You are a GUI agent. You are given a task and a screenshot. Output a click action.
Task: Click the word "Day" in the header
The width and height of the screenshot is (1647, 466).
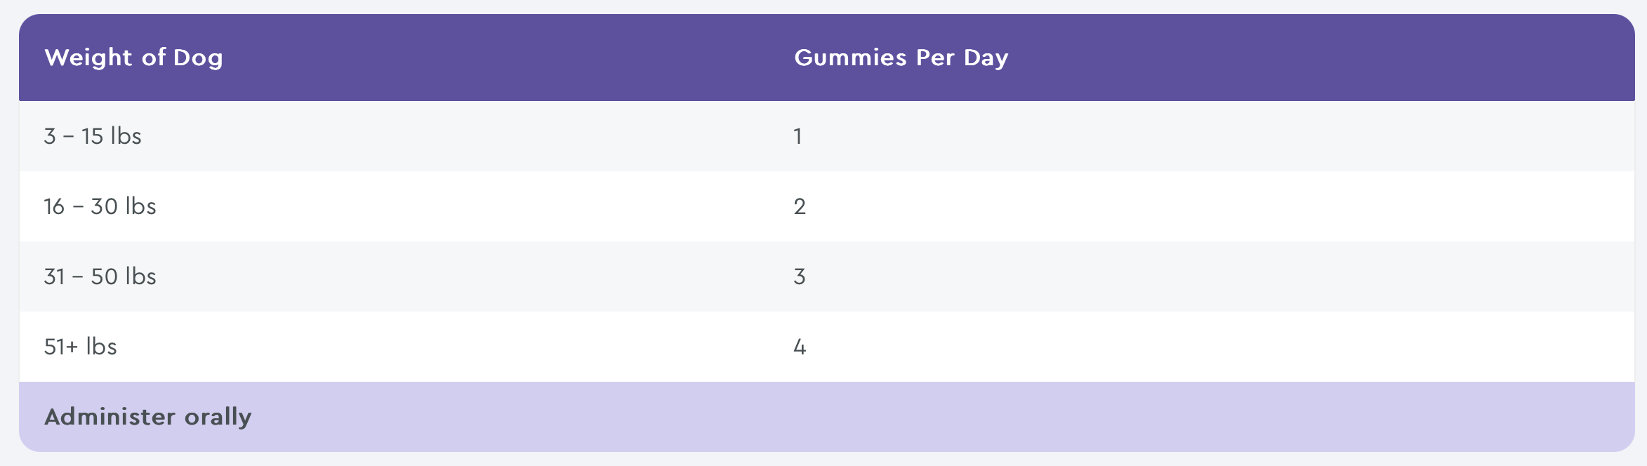(x=986, y=58)
